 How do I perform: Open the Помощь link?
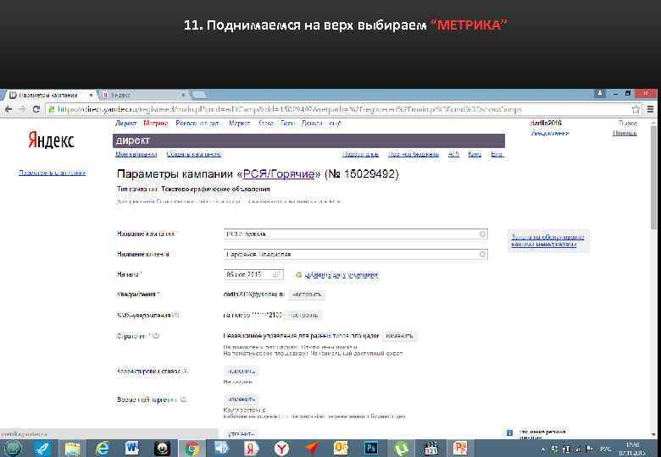625,133
